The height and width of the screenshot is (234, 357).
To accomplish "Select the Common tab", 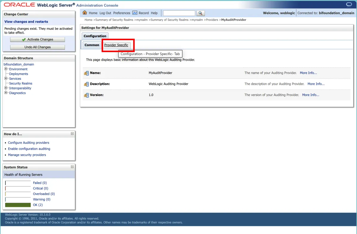I will point(92,45).
